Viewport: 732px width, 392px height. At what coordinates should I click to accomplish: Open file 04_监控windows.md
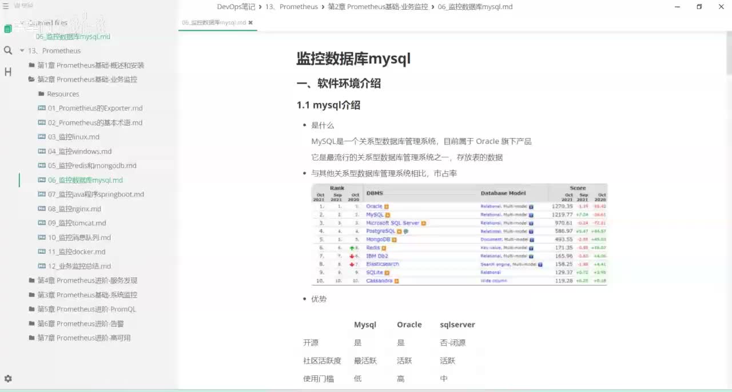point(80,151)
